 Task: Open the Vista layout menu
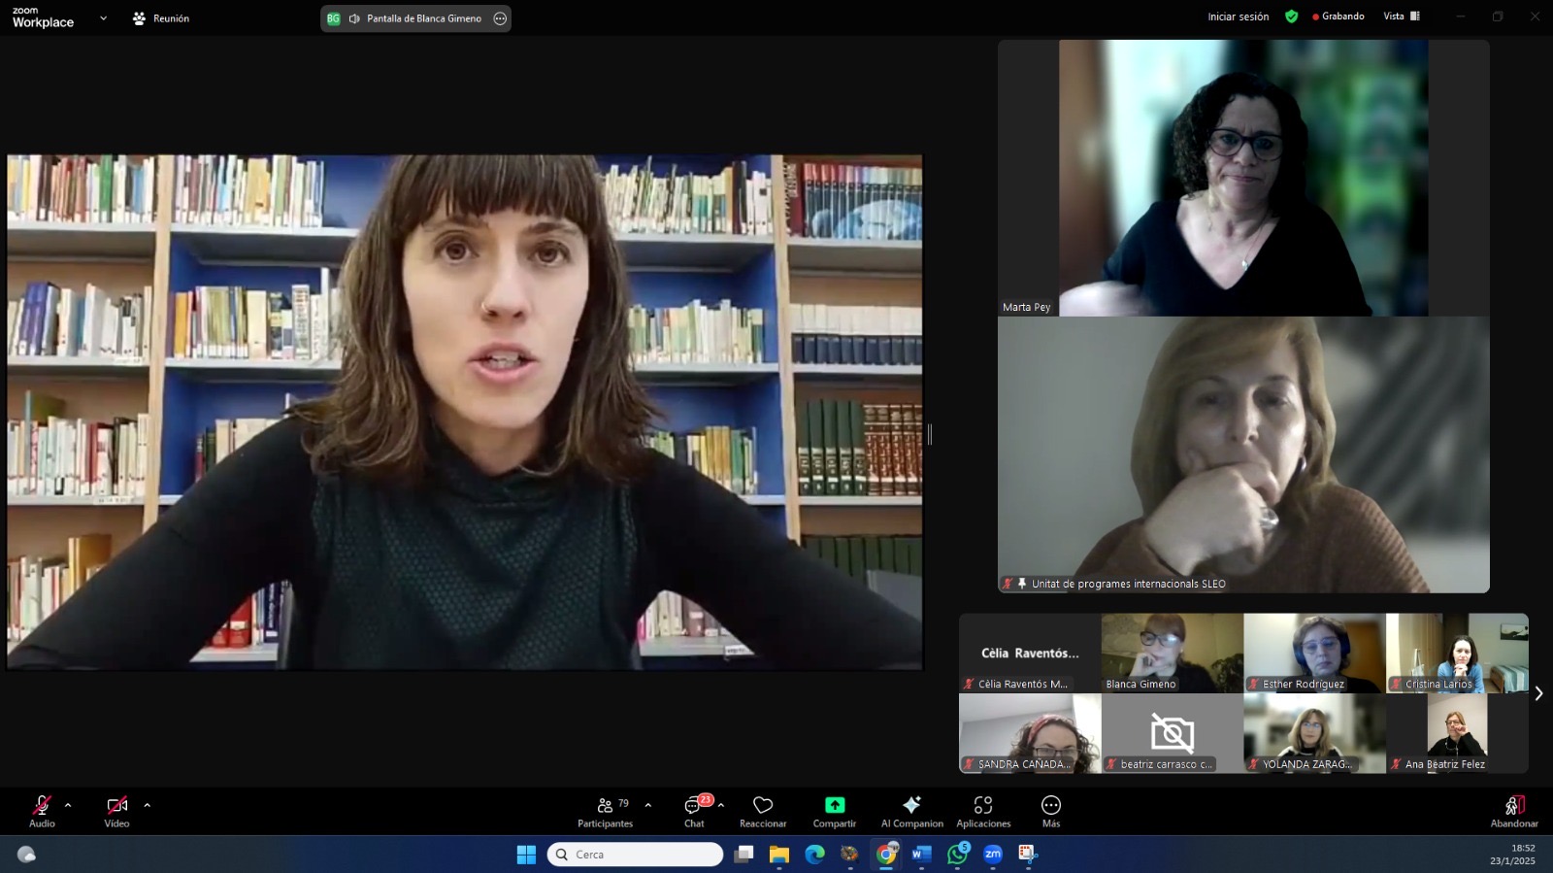(1401, 17)
